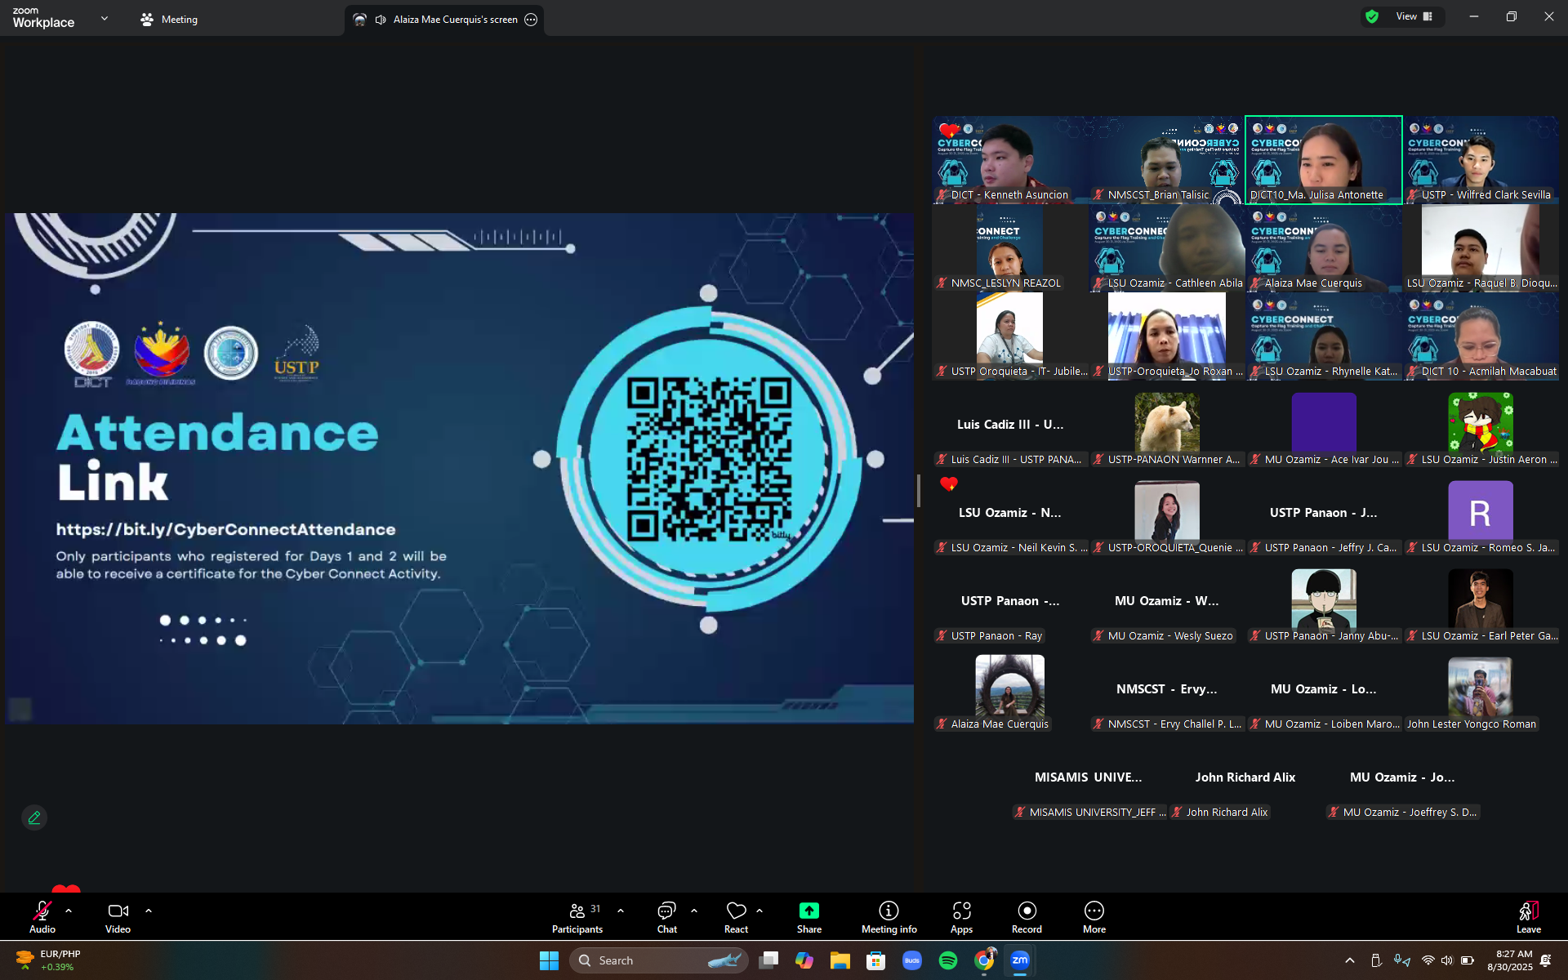Expand the Zoom Workplace dropdown arrow
Screen dimensions: 1568x980
(104, 18)
